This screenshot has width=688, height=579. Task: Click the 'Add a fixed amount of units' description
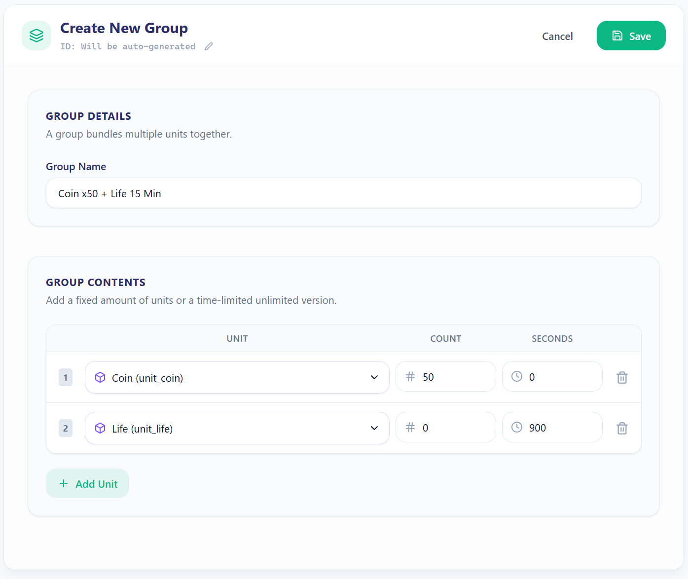(191, 300)
